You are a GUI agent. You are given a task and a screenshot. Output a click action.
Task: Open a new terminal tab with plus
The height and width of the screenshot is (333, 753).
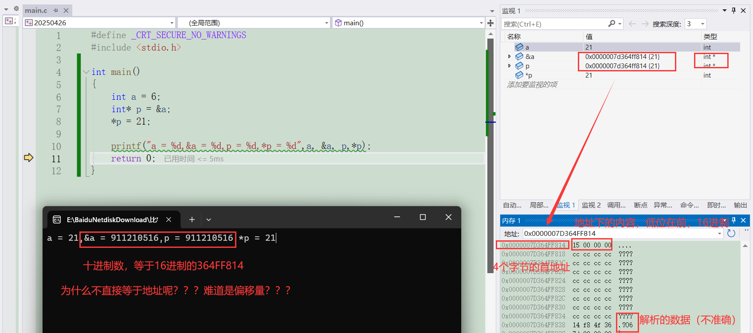192,219
